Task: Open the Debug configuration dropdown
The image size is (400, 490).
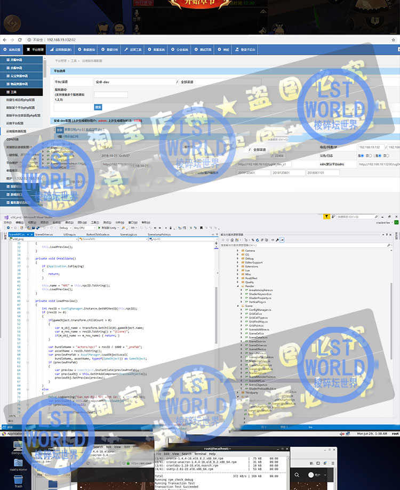Action: [65, 228]
